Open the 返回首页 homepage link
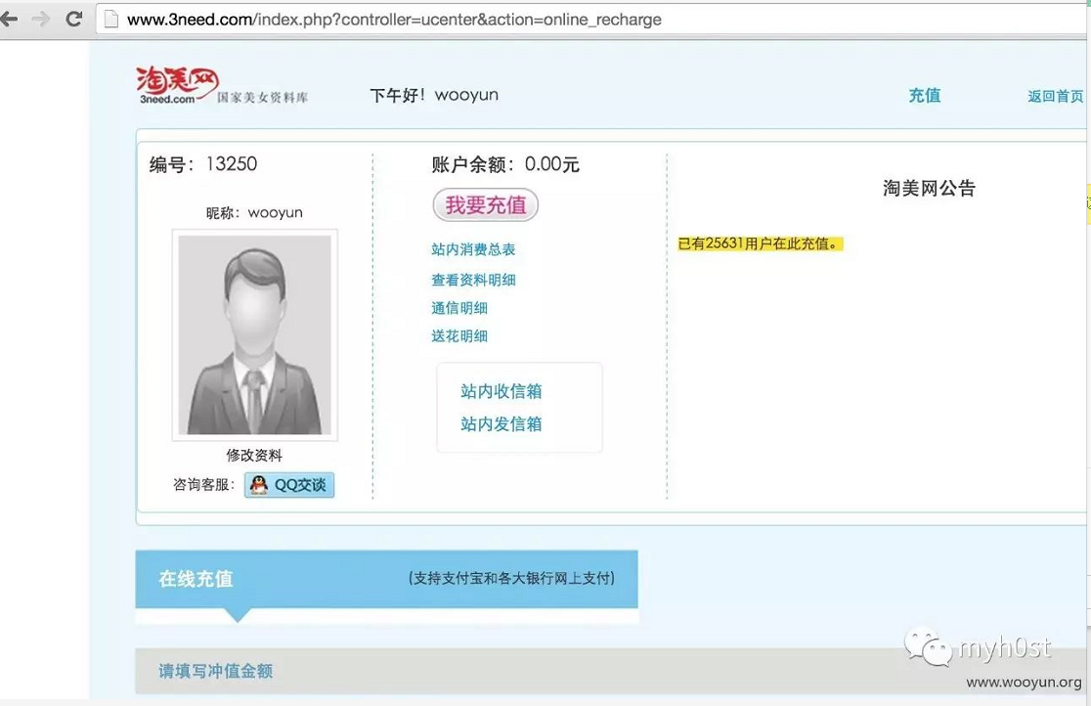This screenshot has width=1091, height=706. tap(1056, 96)
